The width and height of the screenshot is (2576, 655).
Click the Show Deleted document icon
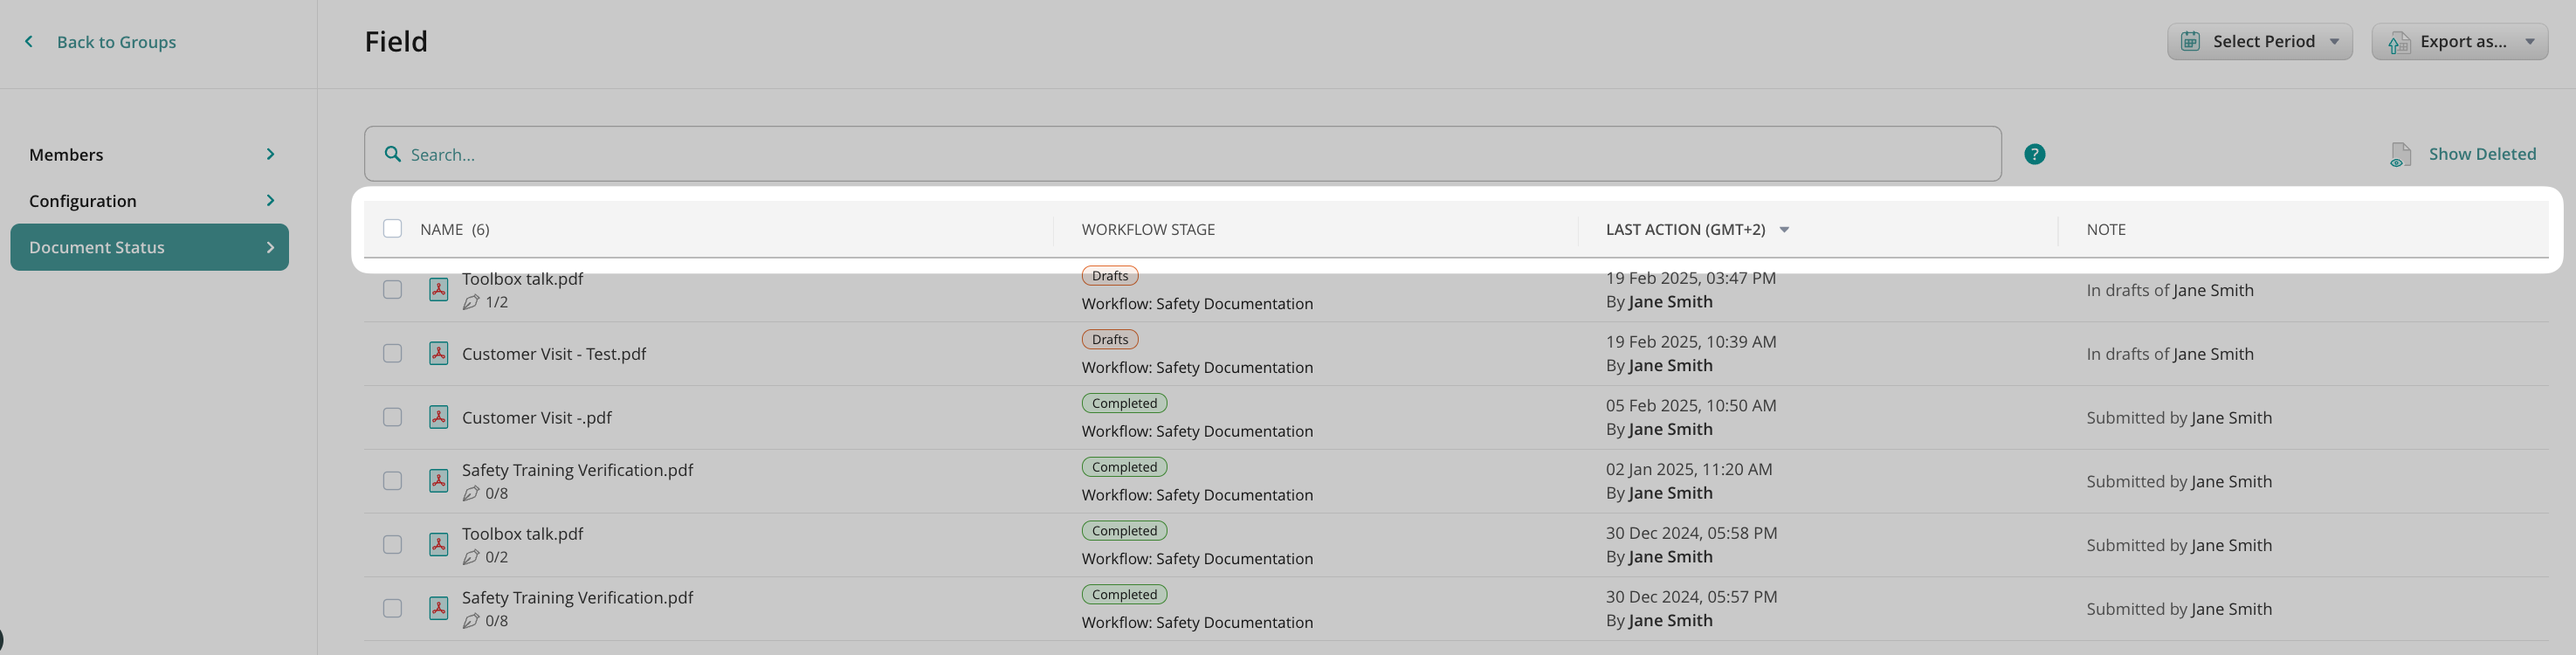2400,155
